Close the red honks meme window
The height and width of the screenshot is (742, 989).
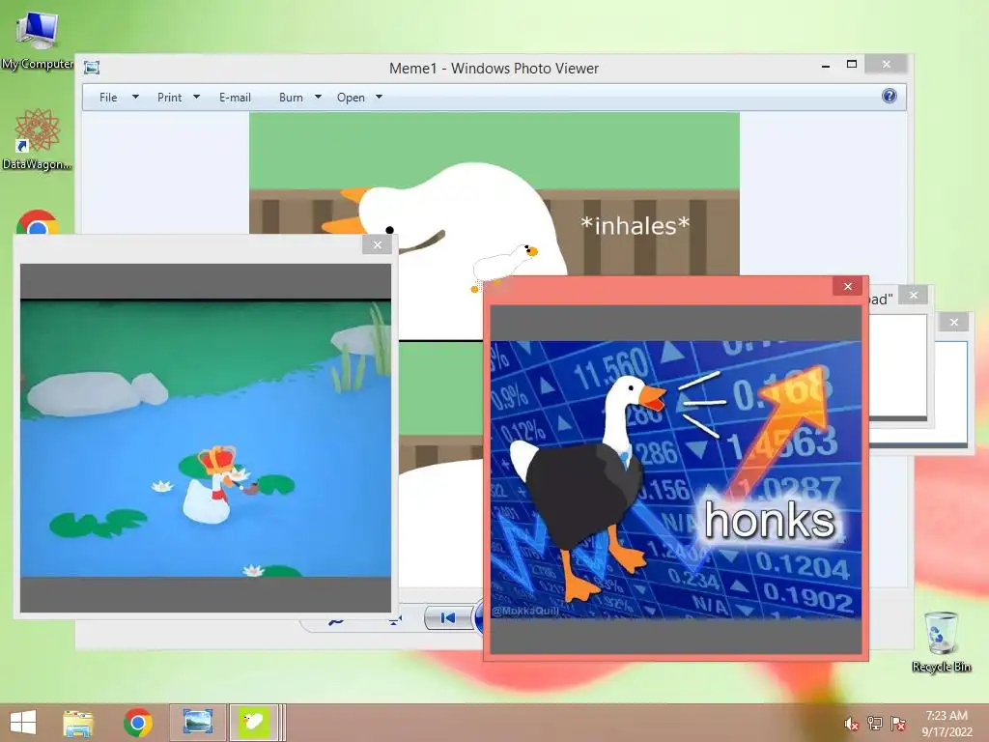pyautogui.click(x=848, y=286)
